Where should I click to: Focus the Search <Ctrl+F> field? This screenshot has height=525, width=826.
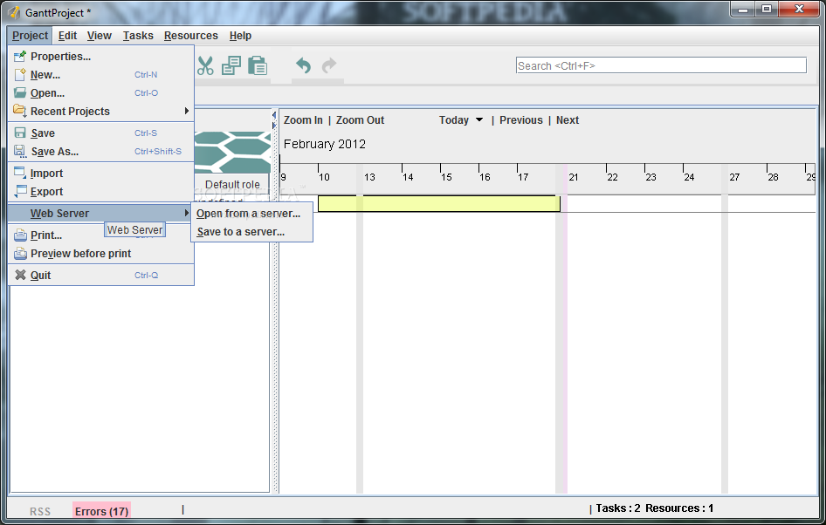(x=661, y=65)
